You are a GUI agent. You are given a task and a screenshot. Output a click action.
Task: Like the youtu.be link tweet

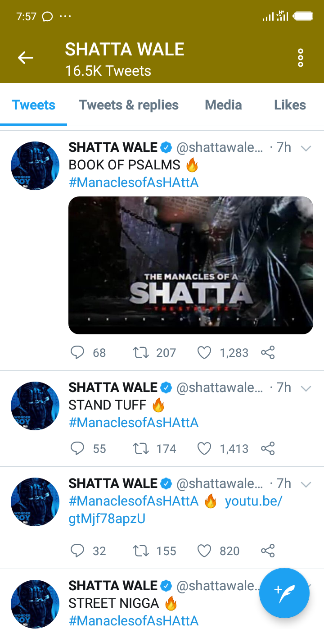coord(204,551)
